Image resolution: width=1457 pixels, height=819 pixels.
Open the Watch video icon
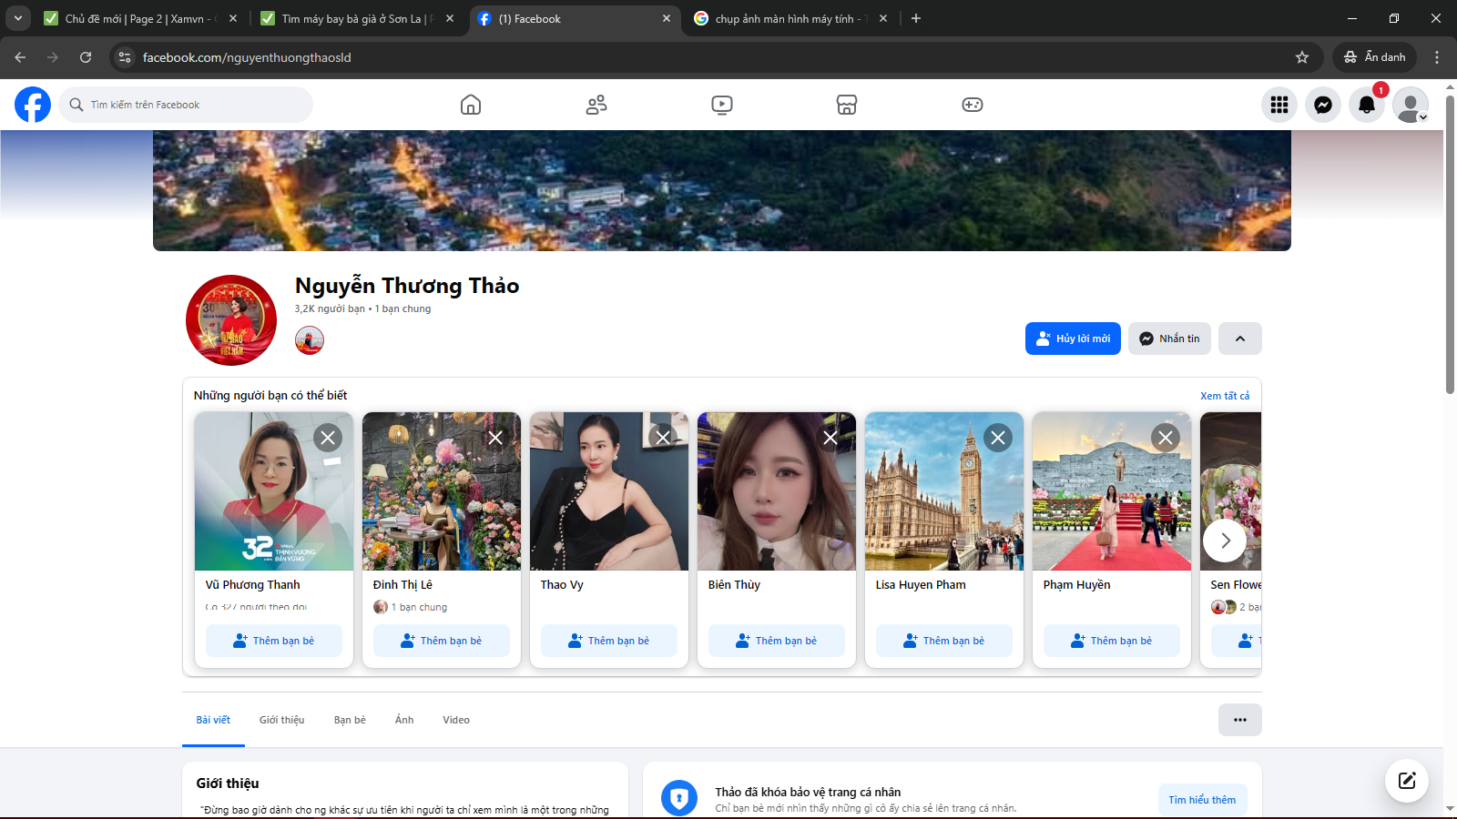[722, 105]
